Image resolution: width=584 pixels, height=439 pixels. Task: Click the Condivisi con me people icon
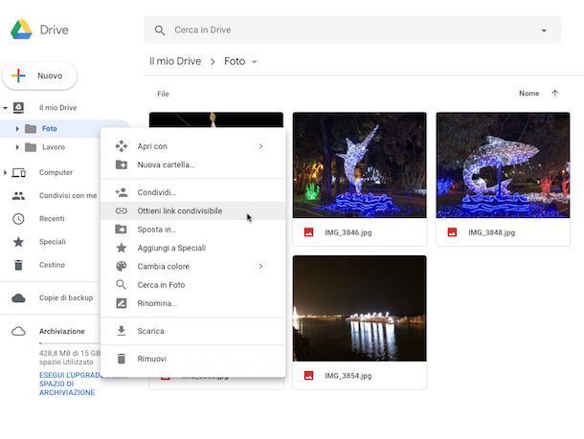tap(18, 195)
